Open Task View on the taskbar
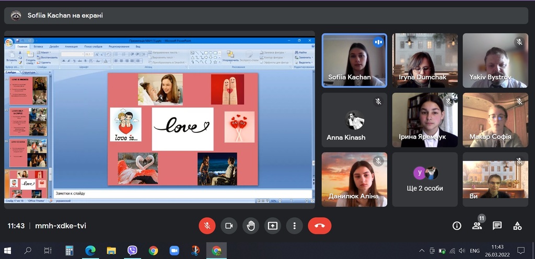The width and height of the screenshot is (535, 259). [x=48, y=251]
